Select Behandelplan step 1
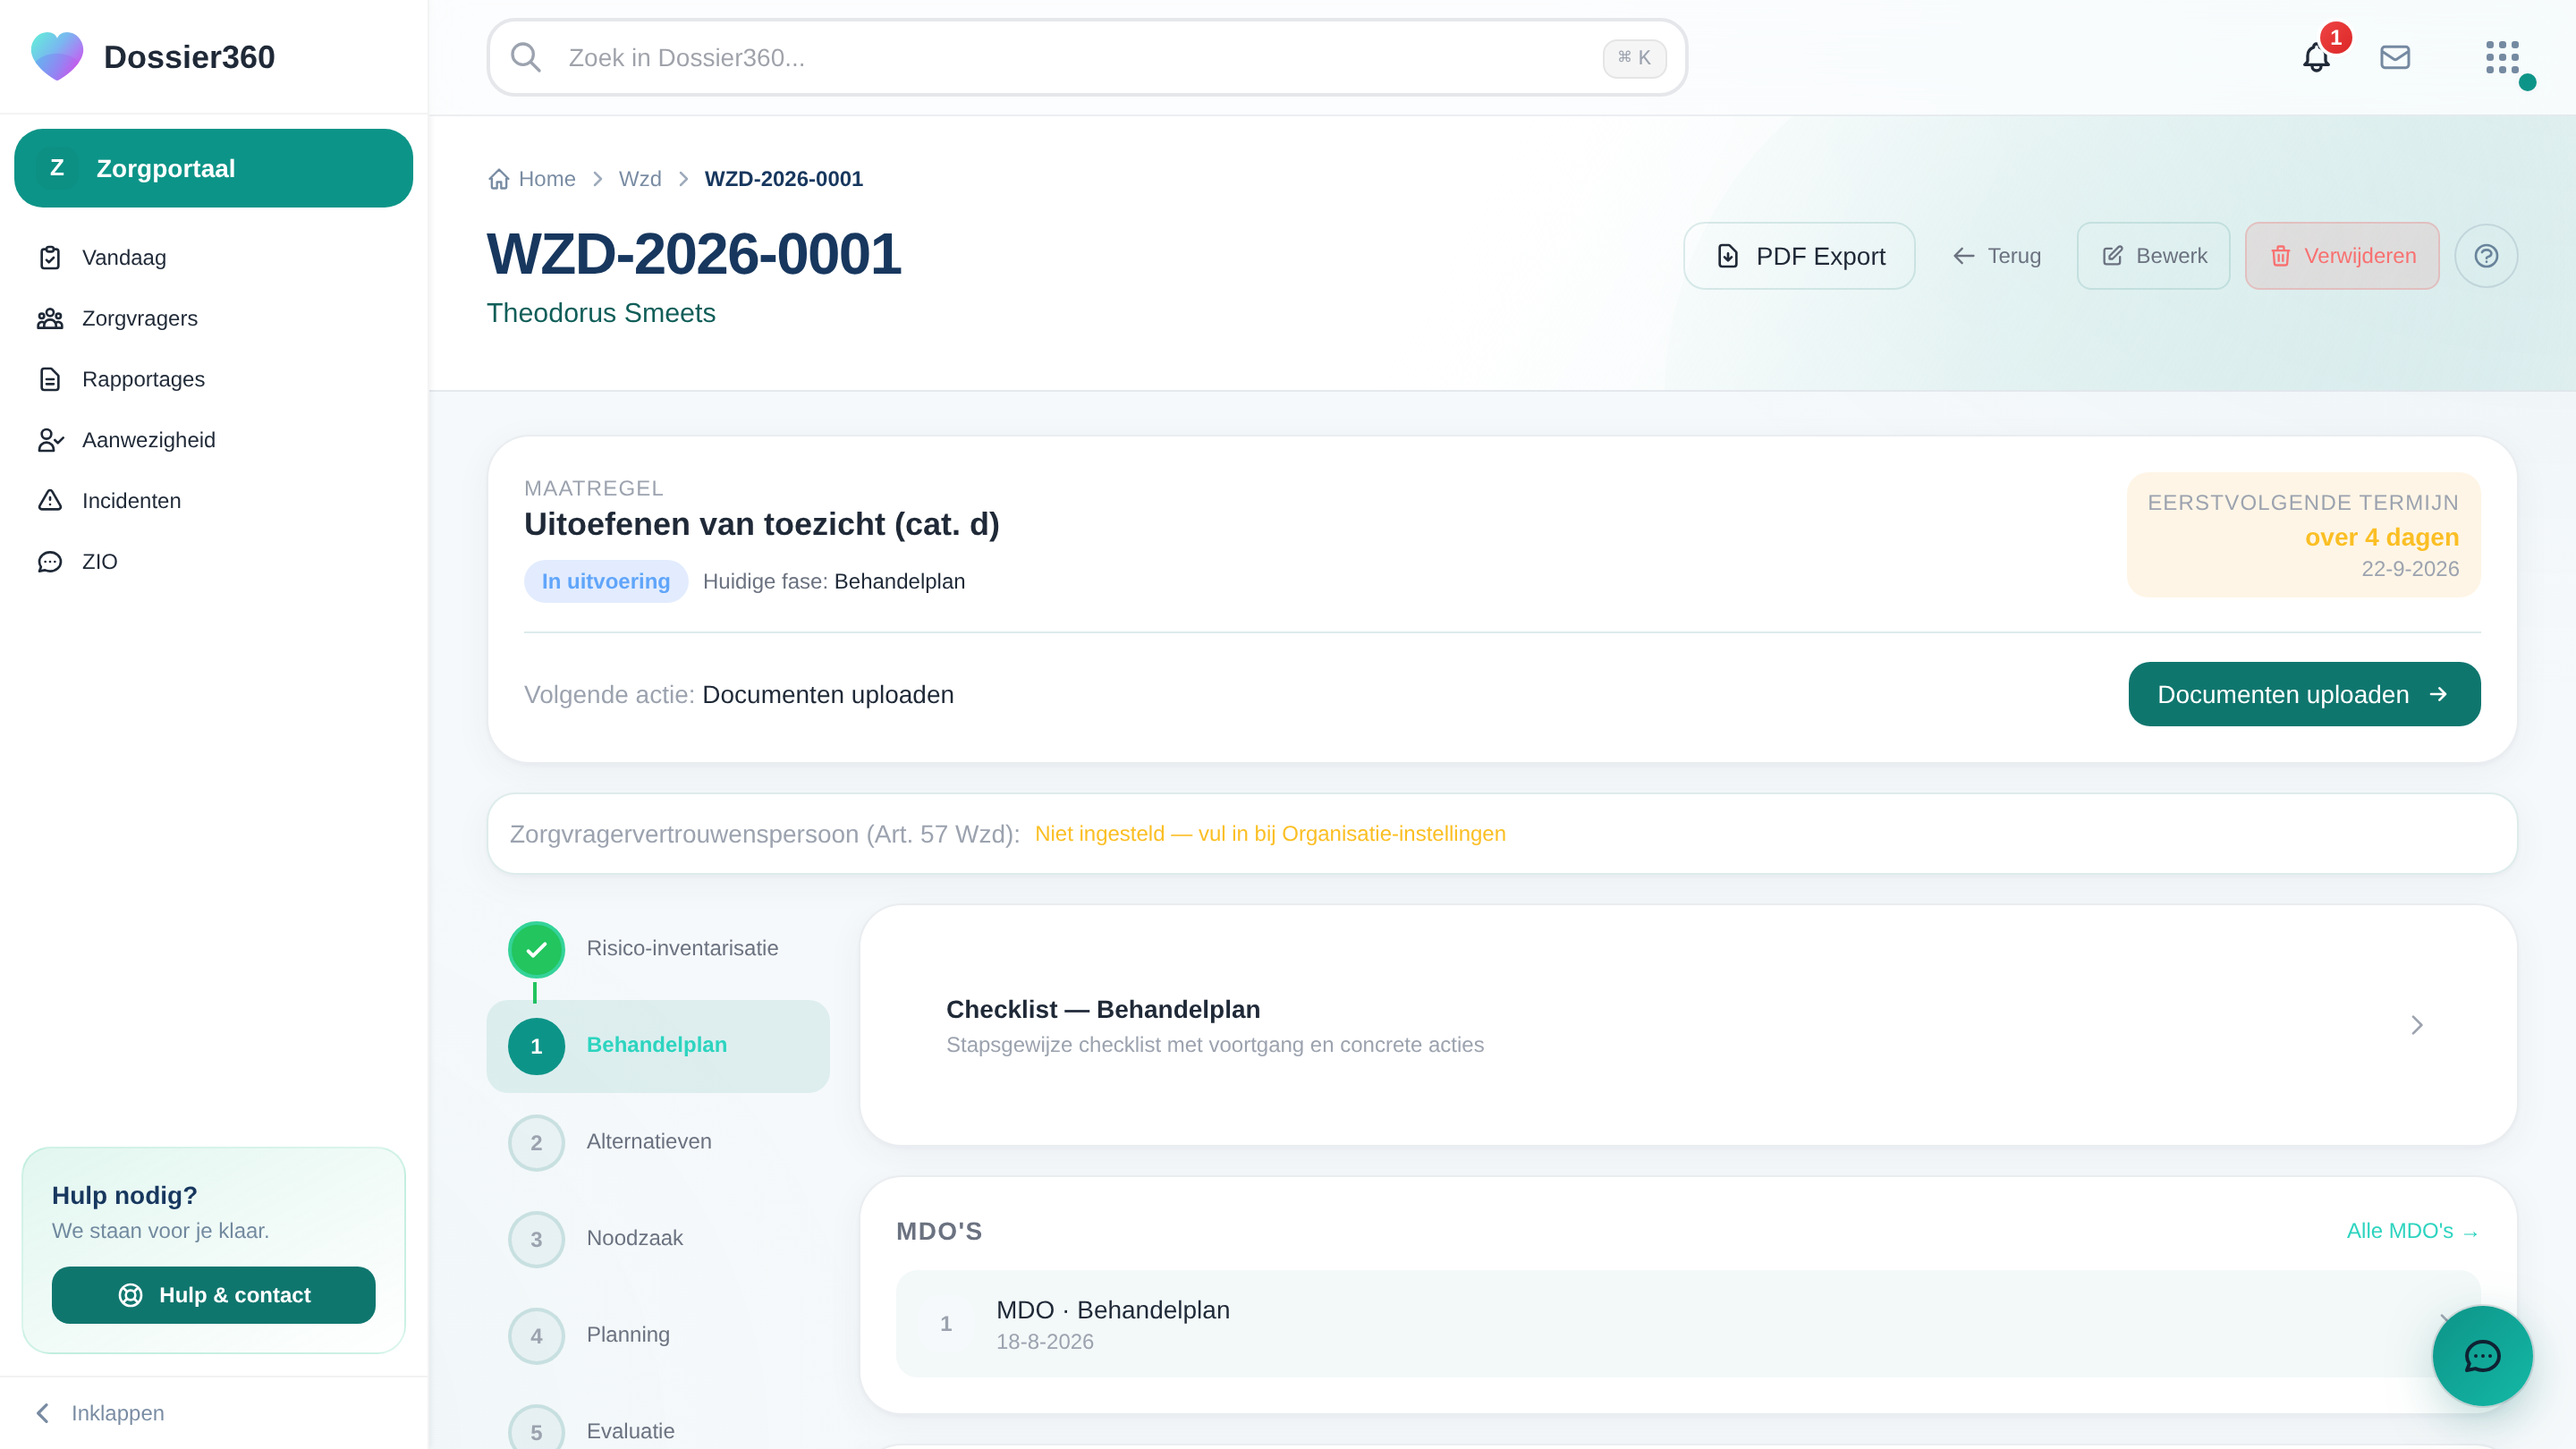This screenshot has width=2576, height=1449. pyautogui.click(x=658, y=1046)
